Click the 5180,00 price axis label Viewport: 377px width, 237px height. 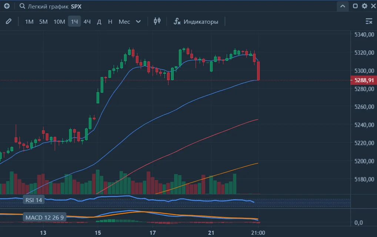[364, 179]
